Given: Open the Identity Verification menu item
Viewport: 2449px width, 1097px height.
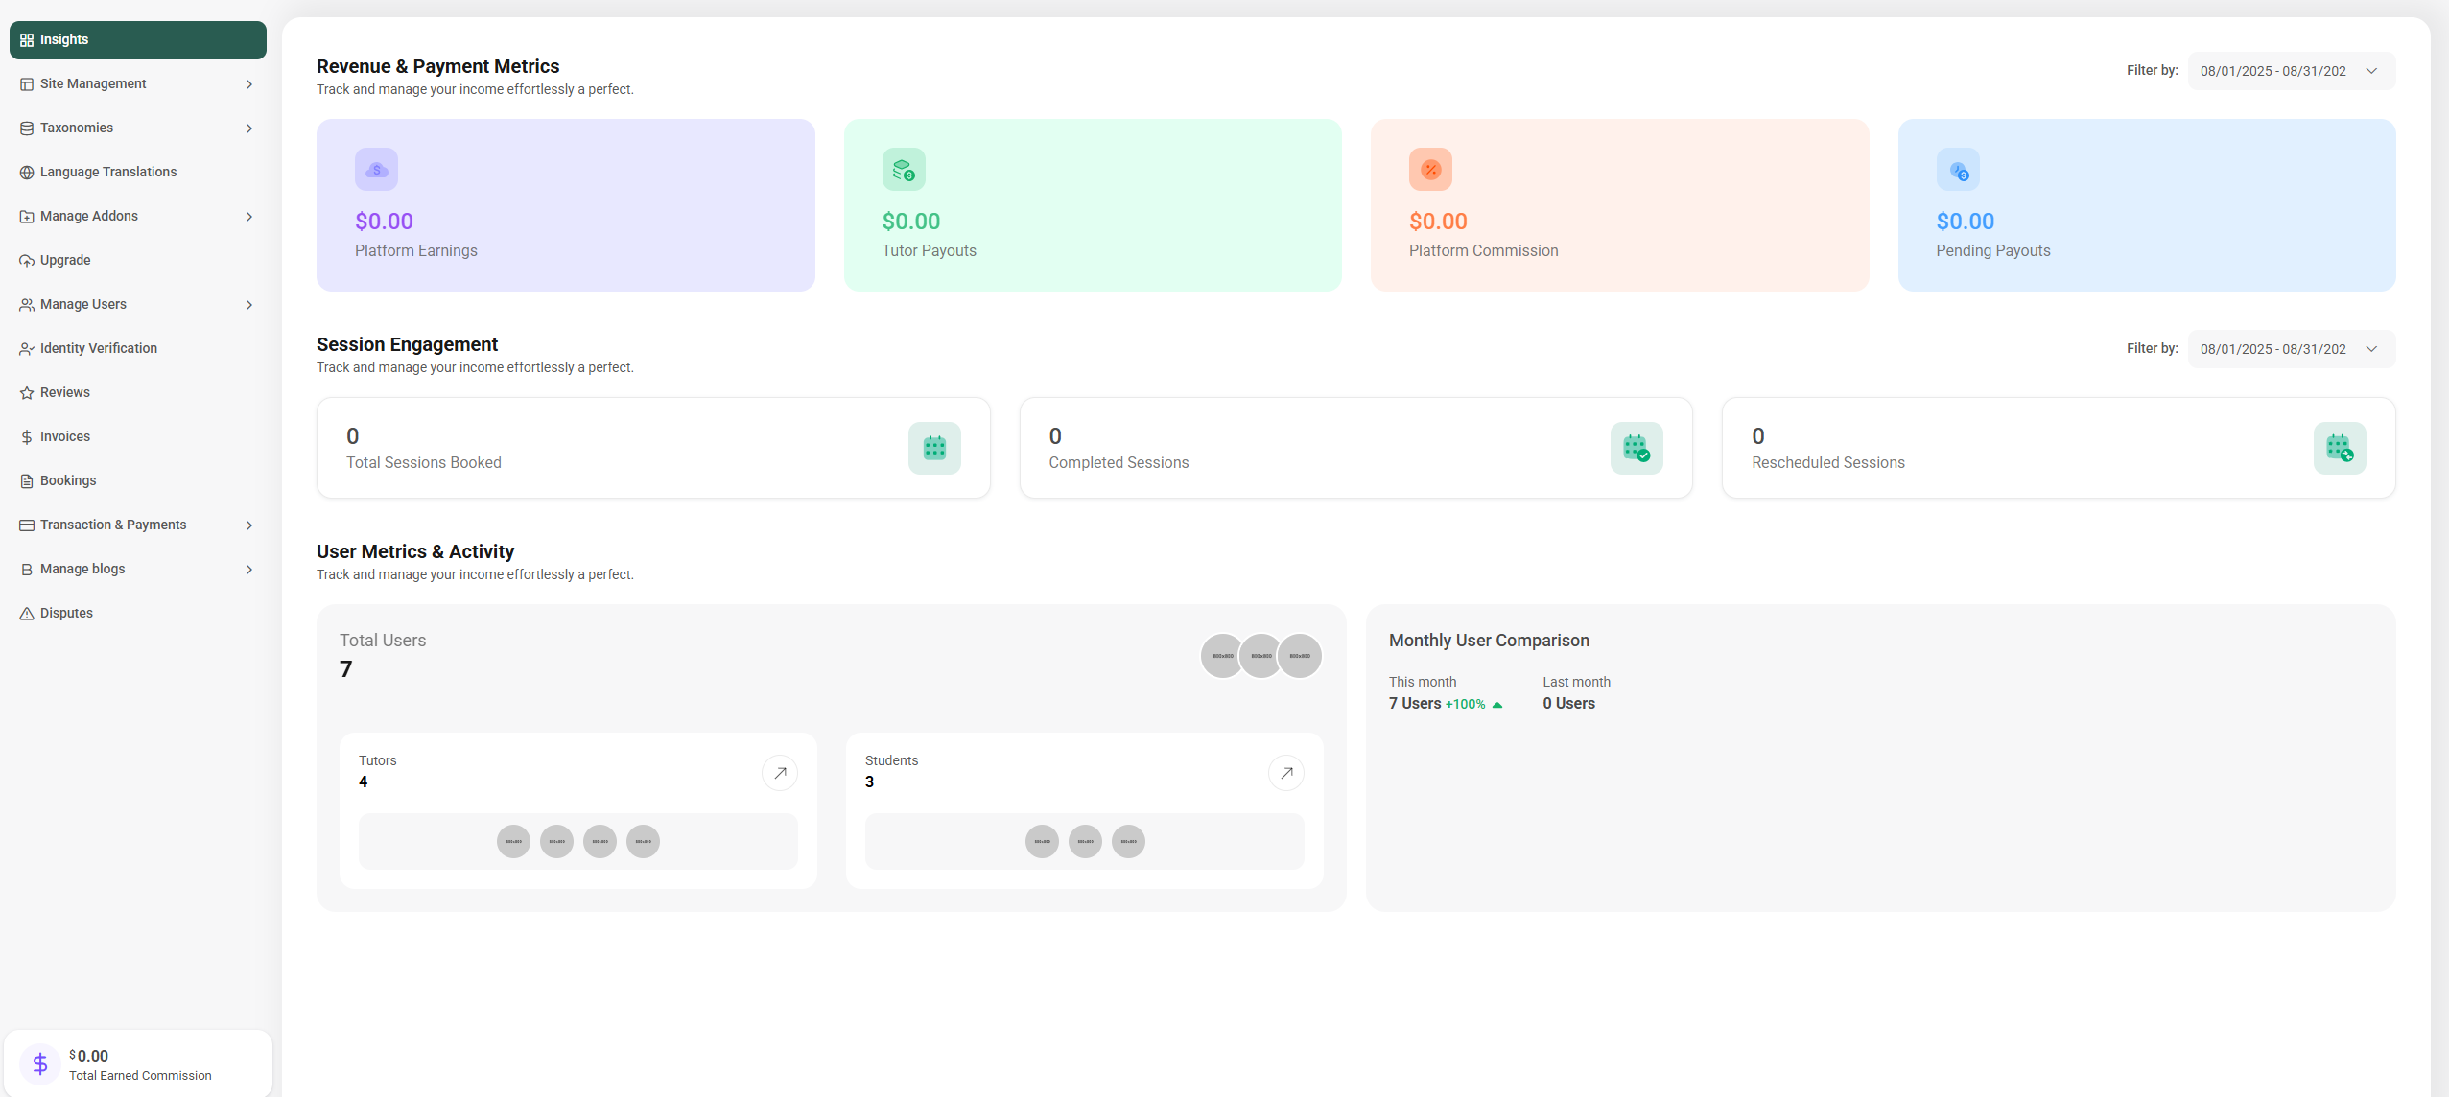Looking at the screenshot, I should [98, 349].
